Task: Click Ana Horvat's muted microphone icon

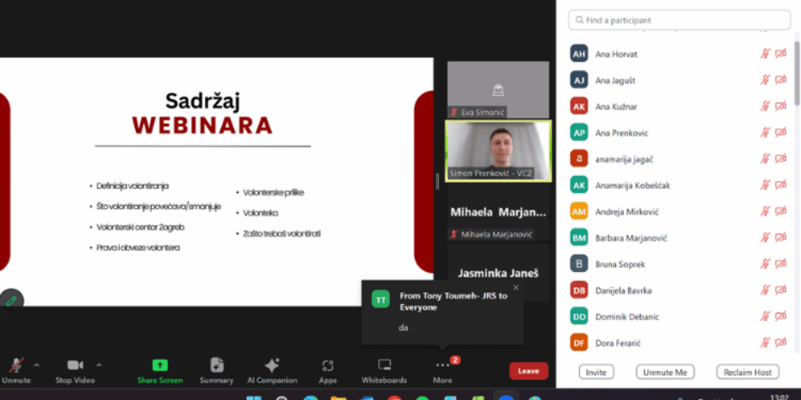Action: tap(765, 54)
